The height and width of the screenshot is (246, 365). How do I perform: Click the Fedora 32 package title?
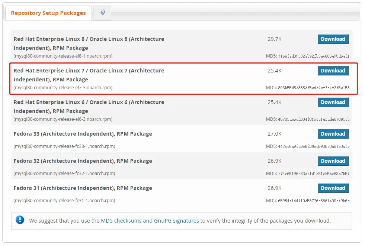[x=83, y=161]
